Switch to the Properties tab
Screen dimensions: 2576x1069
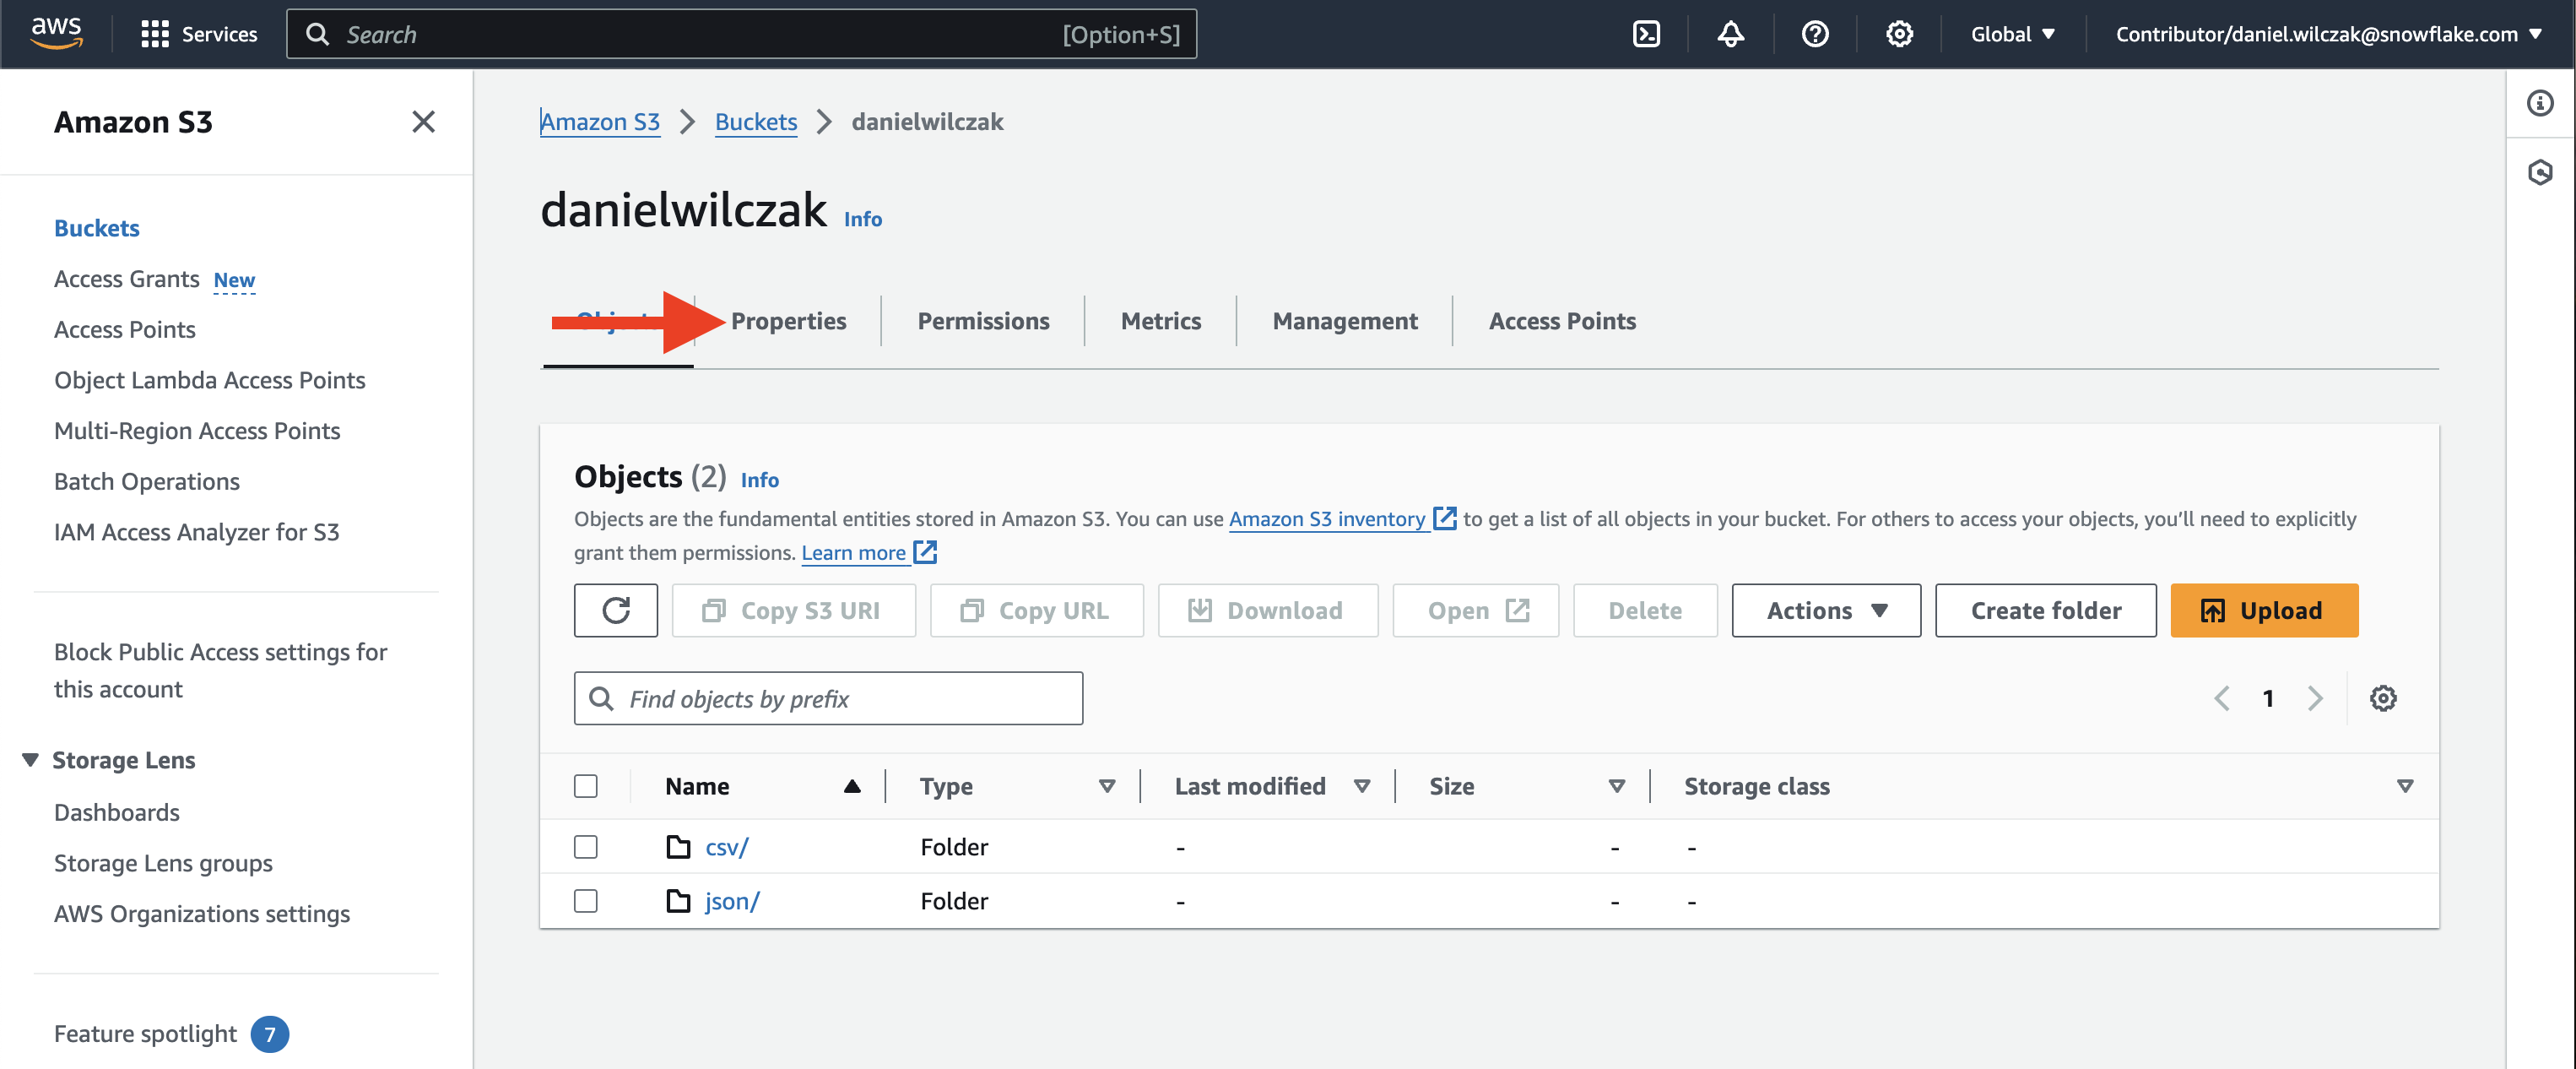point(788,321)
